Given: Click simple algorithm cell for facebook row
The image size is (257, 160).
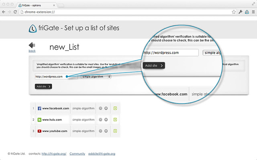Looking at the screenshot, I should pos(84,108).
